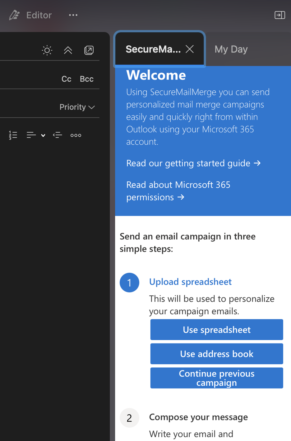
Task: Click the Use spreadsheet button
Action: 217,330
